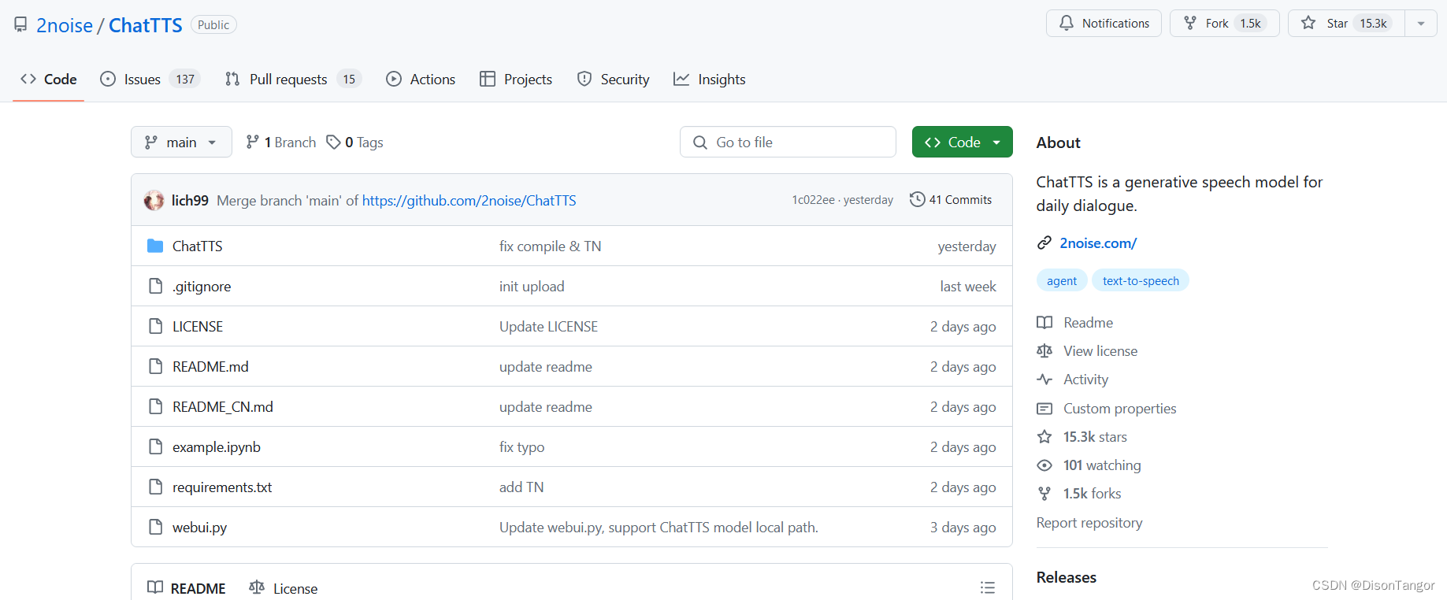View the 41 Commits history
The width and height of the screenshot is (1447, 600).
coord(951,200)
